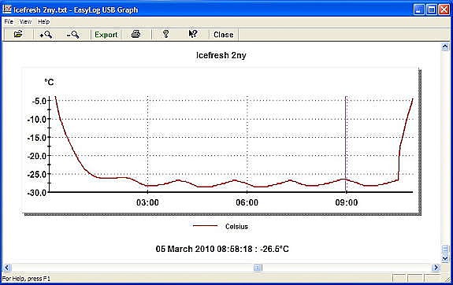Click the 06:00 time axis label
This screenshot has height=285, width=453.
[247, 202]
